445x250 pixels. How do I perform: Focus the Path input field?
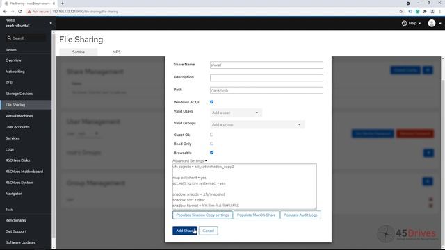(x=266, y=90)
